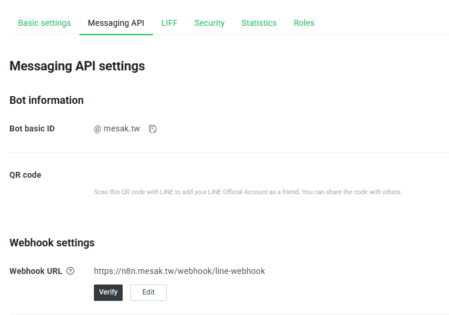Click the mesak.tw bot ID value
Image resolution: width=449 pixels, height=315 pixels.
[121, 128]
